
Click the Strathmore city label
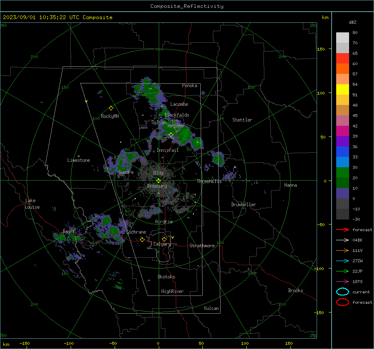pyautogui.click(x=202, y=246)
